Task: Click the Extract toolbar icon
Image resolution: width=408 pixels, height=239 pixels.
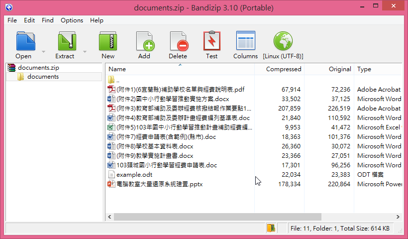Action: pos(67,41)
